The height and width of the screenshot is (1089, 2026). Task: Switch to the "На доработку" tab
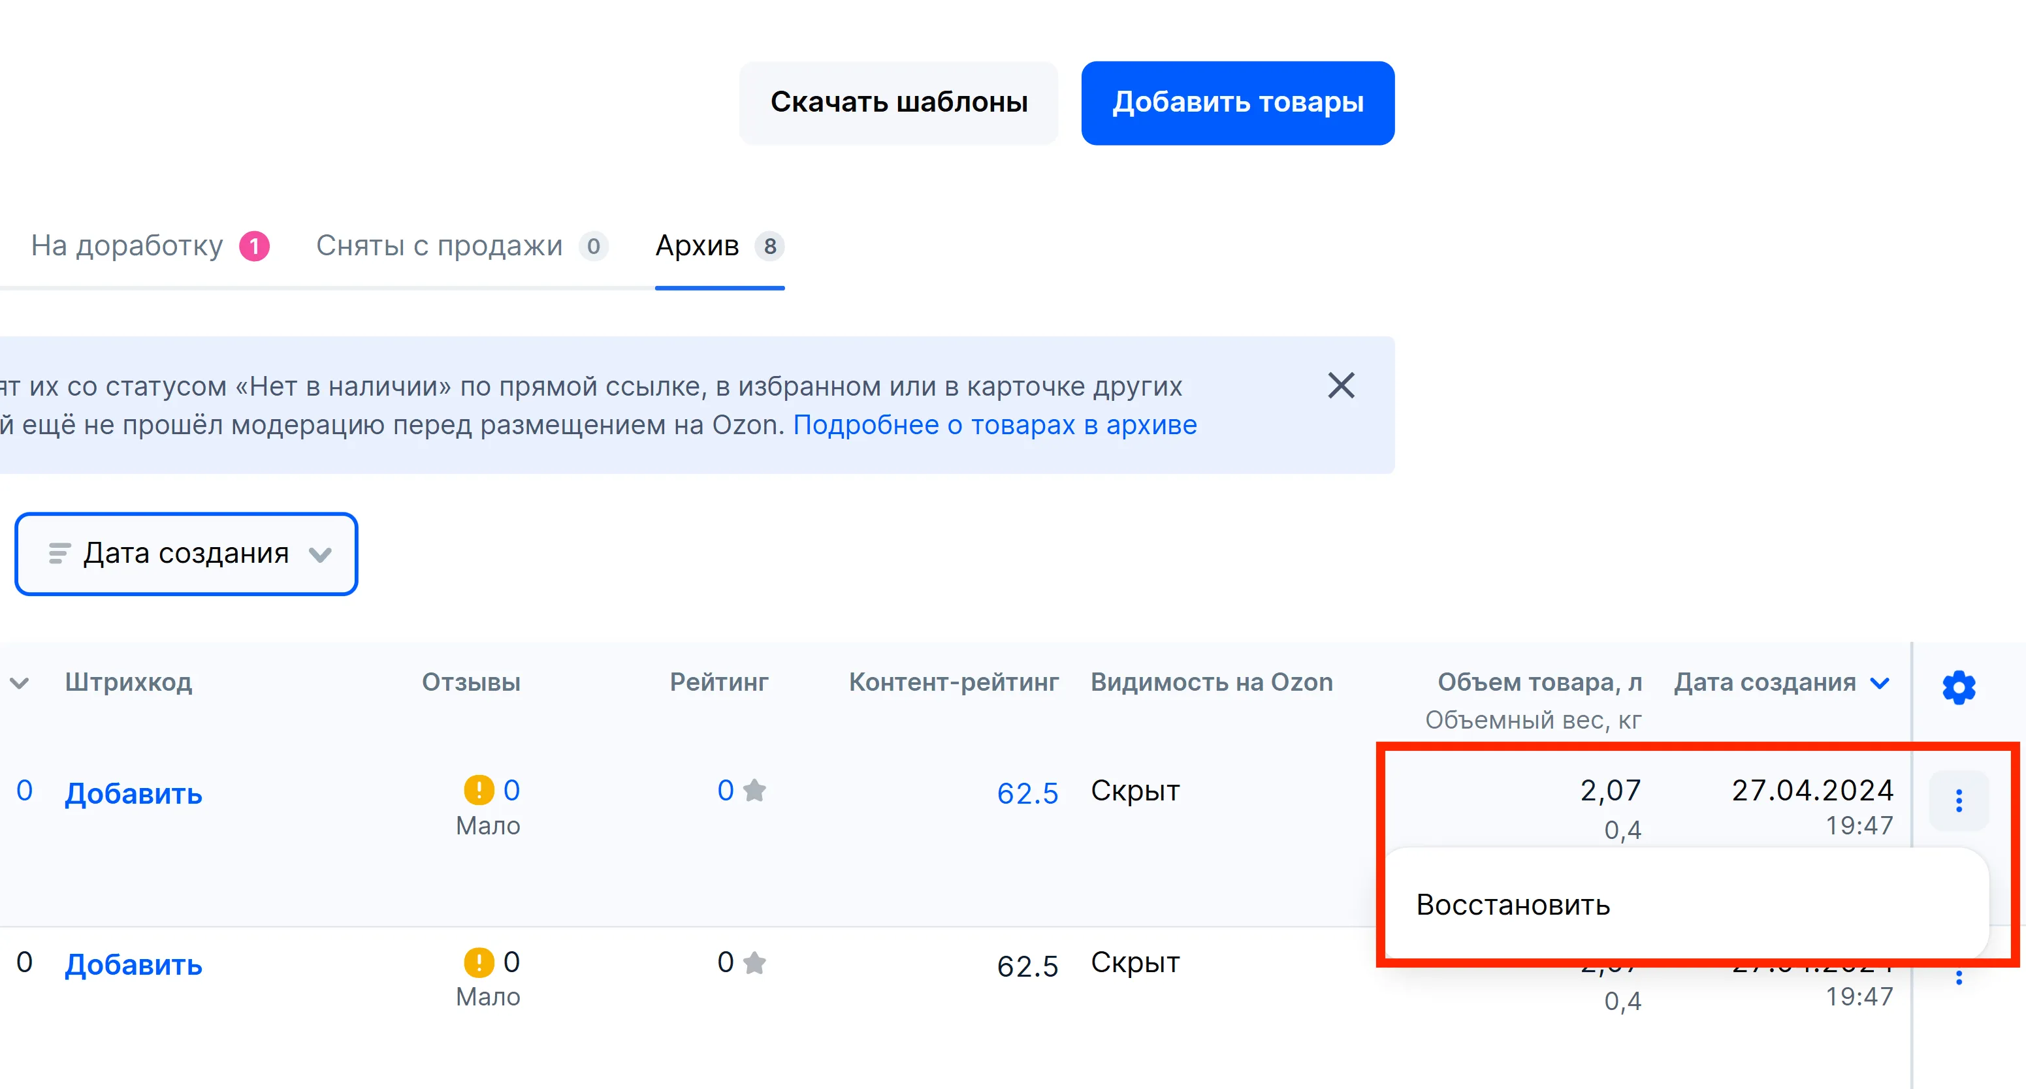[127, 246]
